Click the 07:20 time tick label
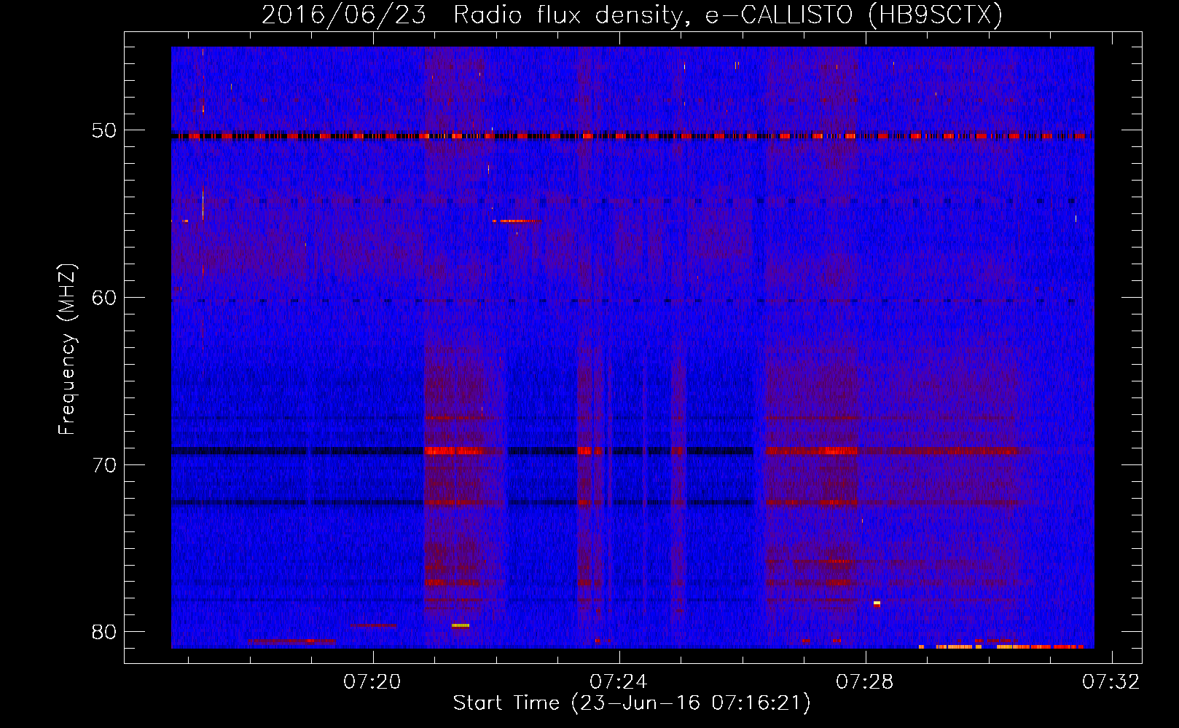Image resolution: width=1179 pixels, height=728 pixels. (x=372, y=682)
